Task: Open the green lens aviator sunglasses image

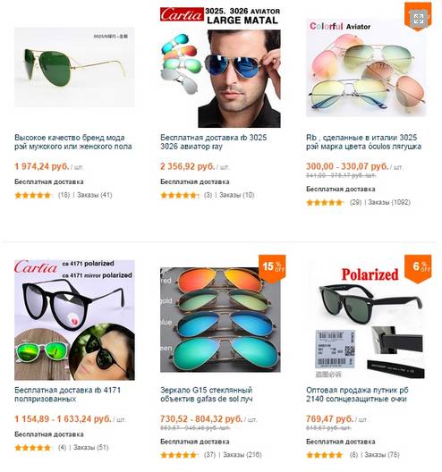Action: pyautogui.click(x=74, y=67)
